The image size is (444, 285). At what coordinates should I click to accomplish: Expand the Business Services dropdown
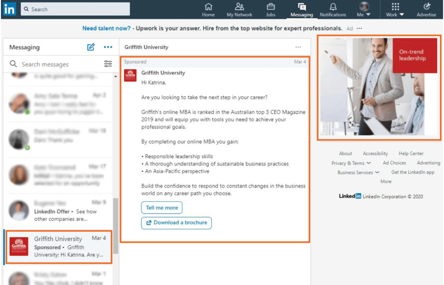point(358,172)
